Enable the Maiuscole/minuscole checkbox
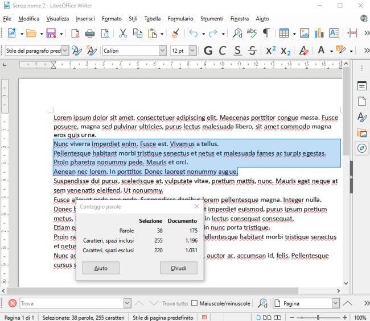Image resolution: width=370 pixels, height=321 pixels. (x=194, y=303)
